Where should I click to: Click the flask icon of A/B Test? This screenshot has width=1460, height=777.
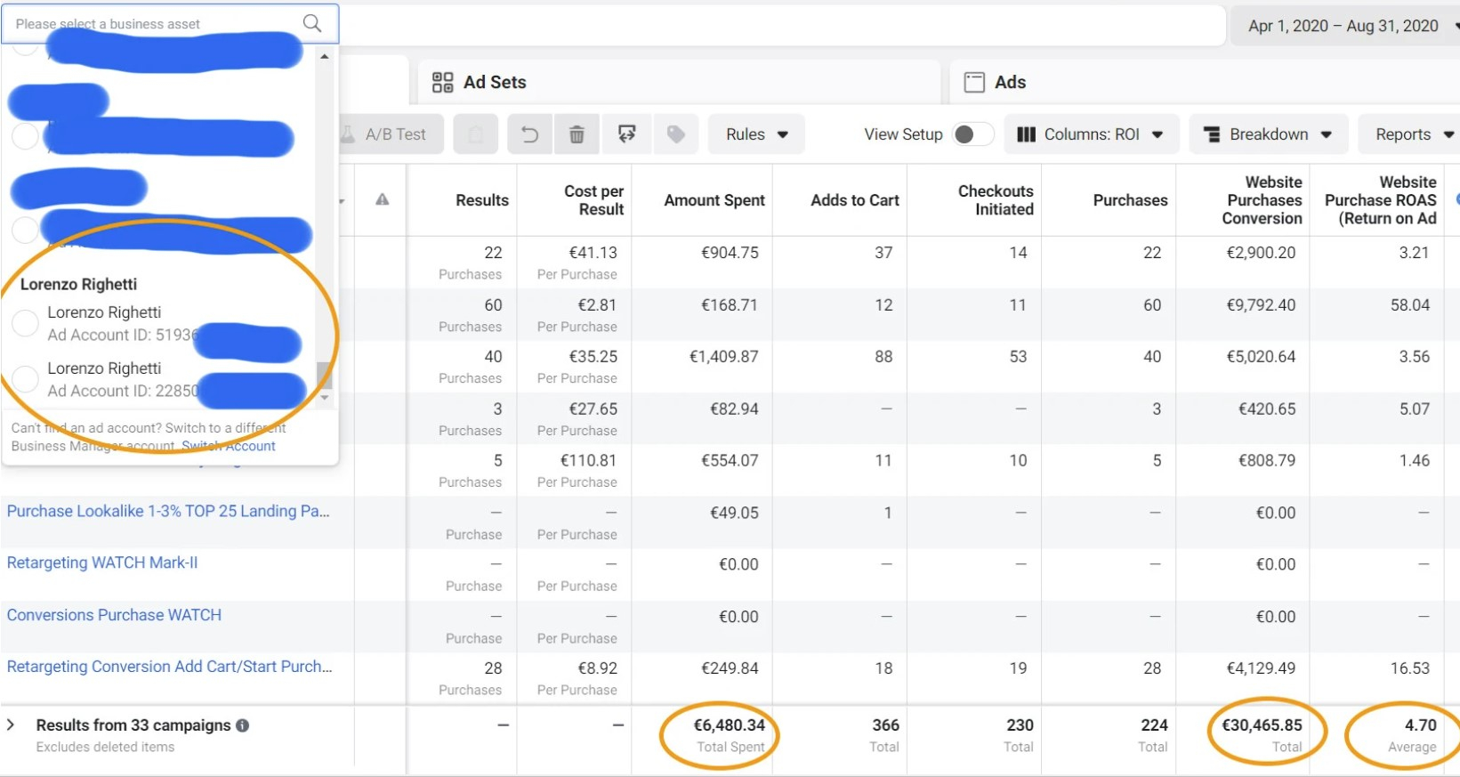(349, 134)
